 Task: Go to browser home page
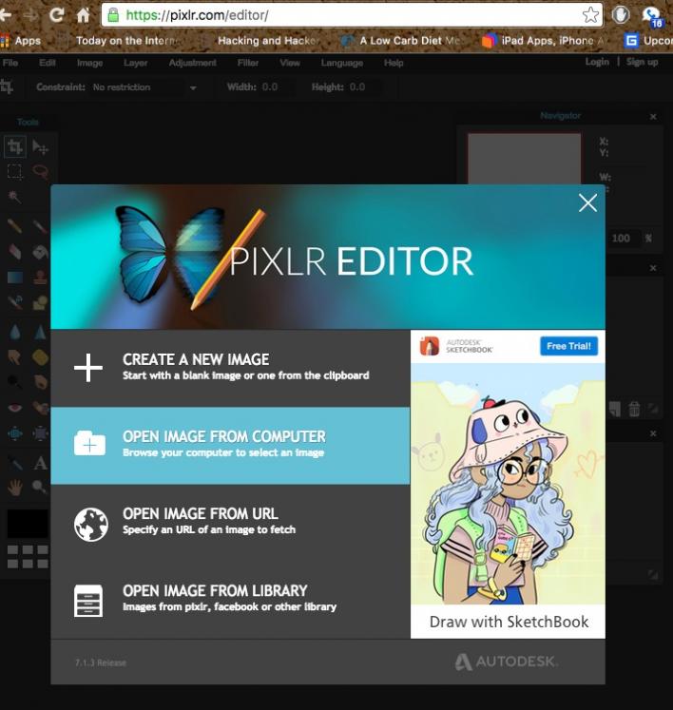tap(83, 15)
